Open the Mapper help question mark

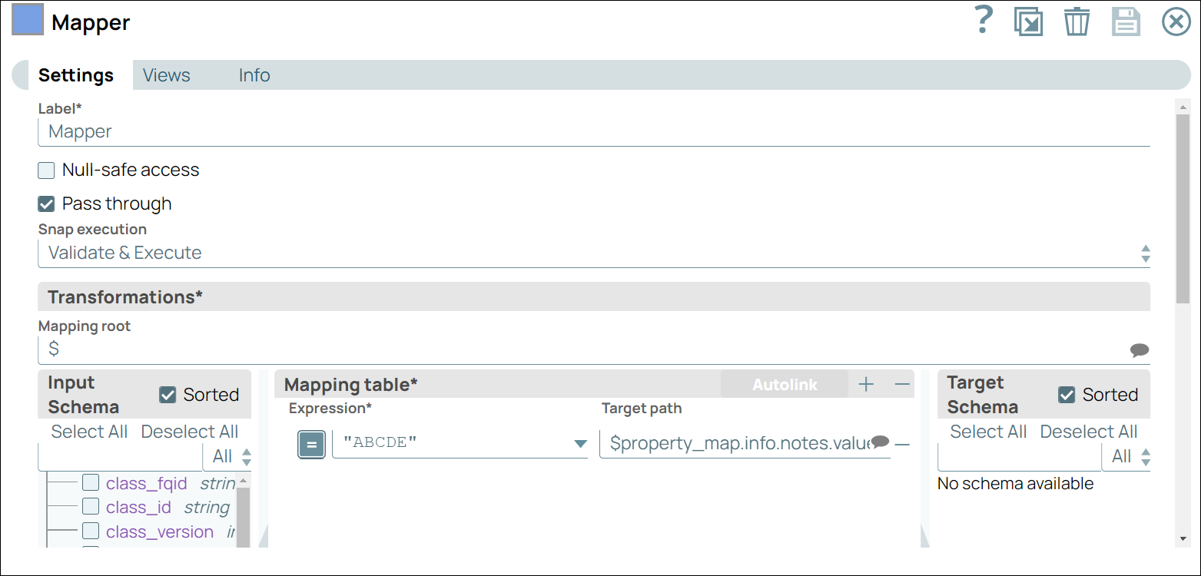[984, 21]
